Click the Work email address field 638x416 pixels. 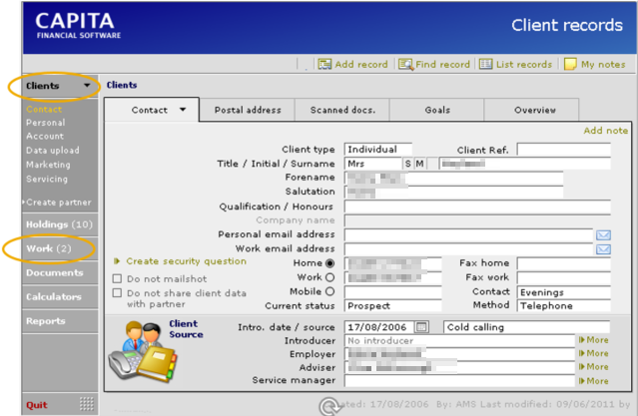(468, 248)
